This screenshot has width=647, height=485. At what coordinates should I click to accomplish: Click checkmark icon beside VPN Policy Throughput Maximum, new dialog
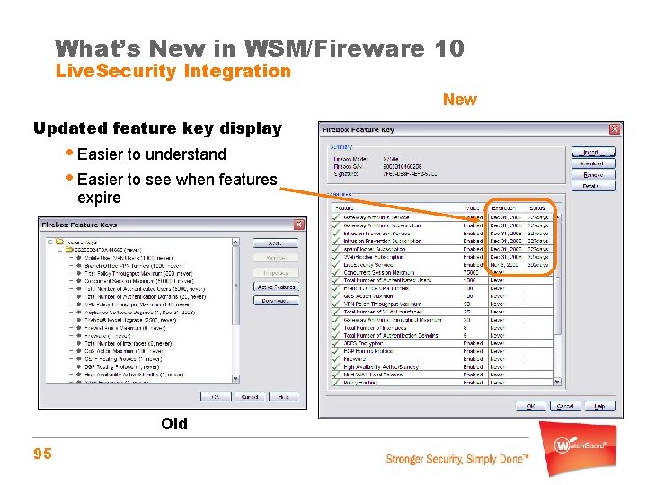[x=336, y=304]
